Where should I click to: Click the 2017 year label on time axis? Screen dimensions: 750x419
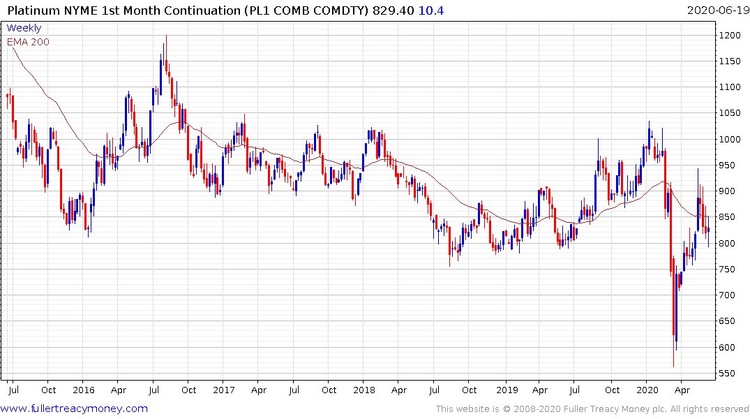(224, 390)
